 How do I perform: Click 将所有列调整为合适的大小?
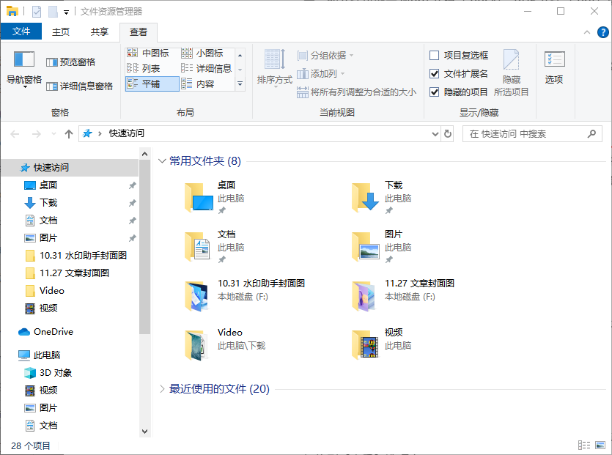tap(358, 91)
